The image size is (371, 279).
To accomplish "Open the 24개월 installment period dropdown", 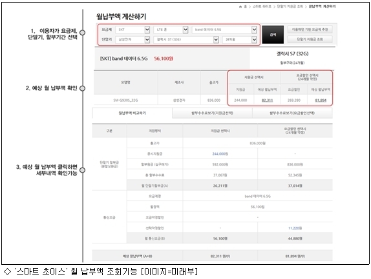I will pos(240,39).
